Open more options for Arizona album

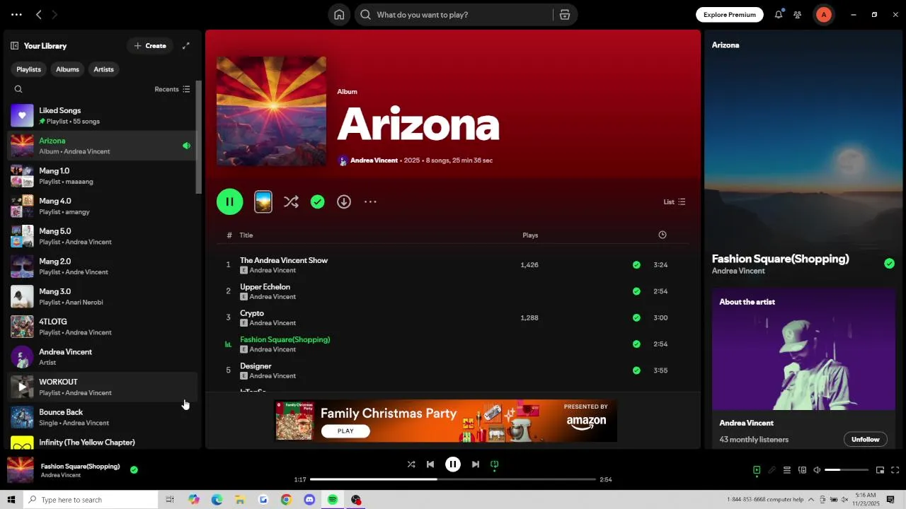[x=370, y=201]
